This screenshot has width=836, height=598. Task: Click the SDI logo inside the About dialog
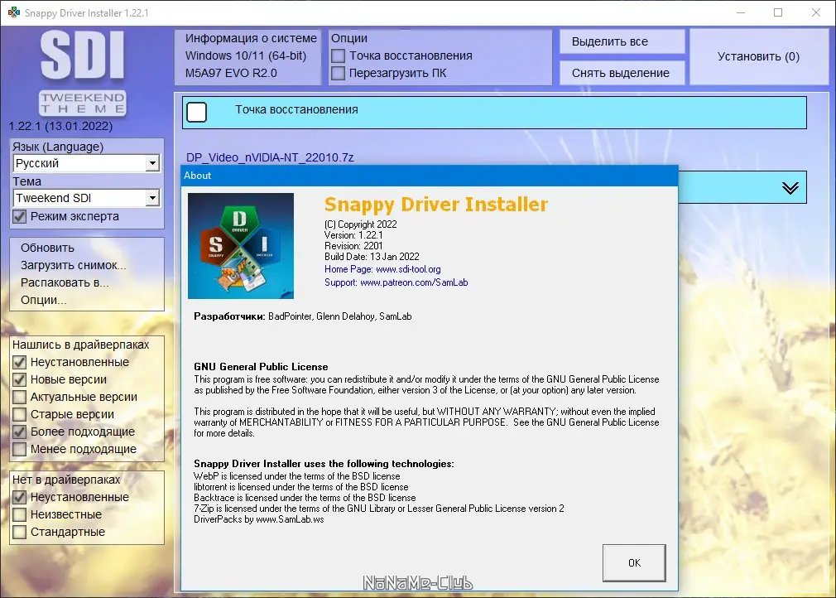[x=240, y=246]
